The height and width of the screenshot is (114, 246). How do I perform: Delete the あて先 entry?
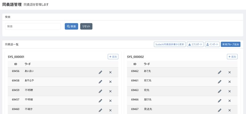(230, 72)
